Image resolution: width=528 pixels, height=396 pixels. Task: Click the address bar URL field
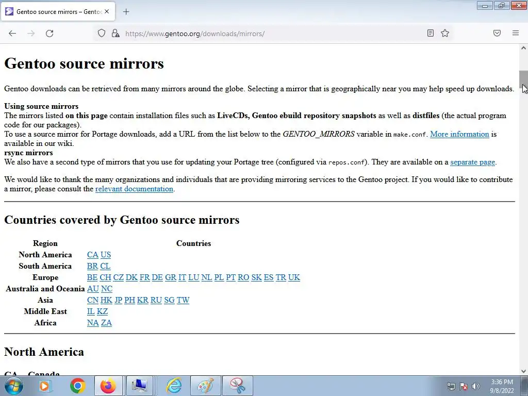coord(273,34)
